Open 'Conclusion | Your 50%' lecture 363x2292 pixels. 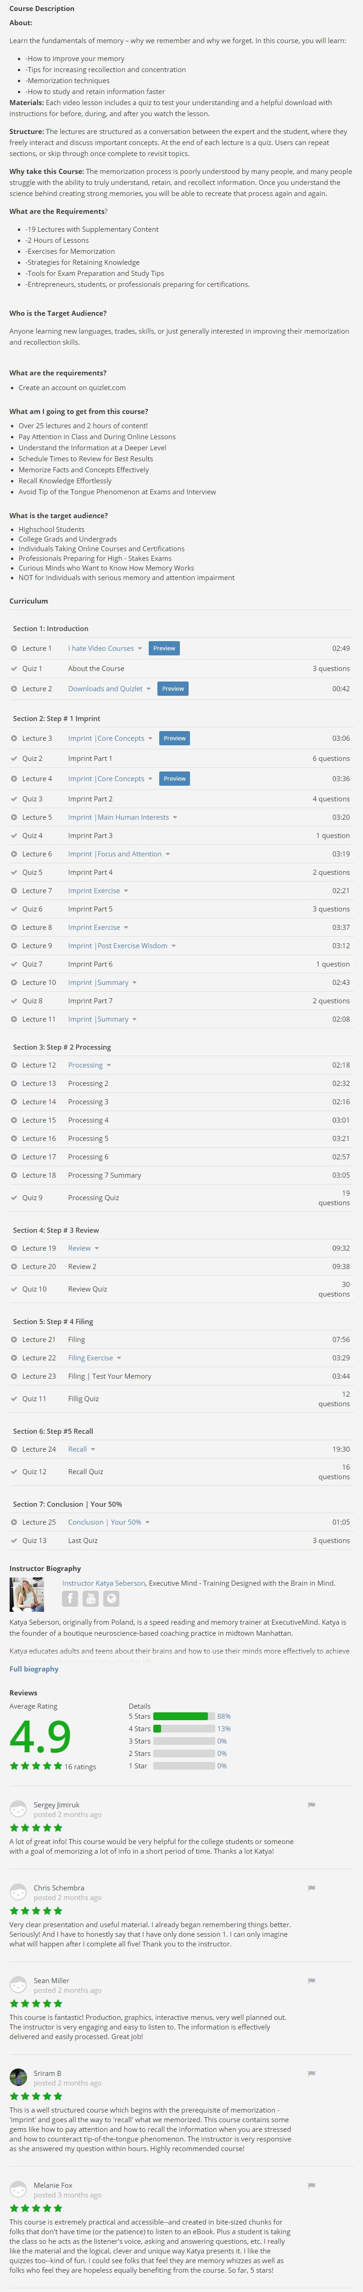pyautogui.click(x=105, y=1522)
